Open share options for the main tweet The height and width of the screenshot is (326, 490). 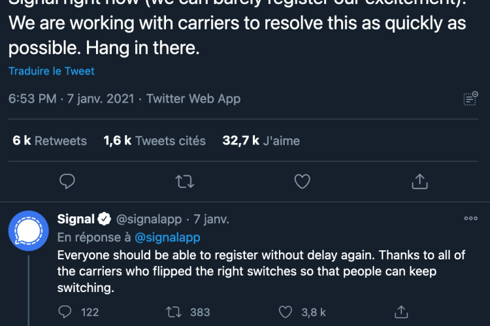[419, 181]
